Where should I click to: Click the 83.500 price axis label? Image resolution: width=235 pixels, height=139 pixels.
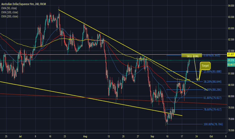[x=231, y=17]
